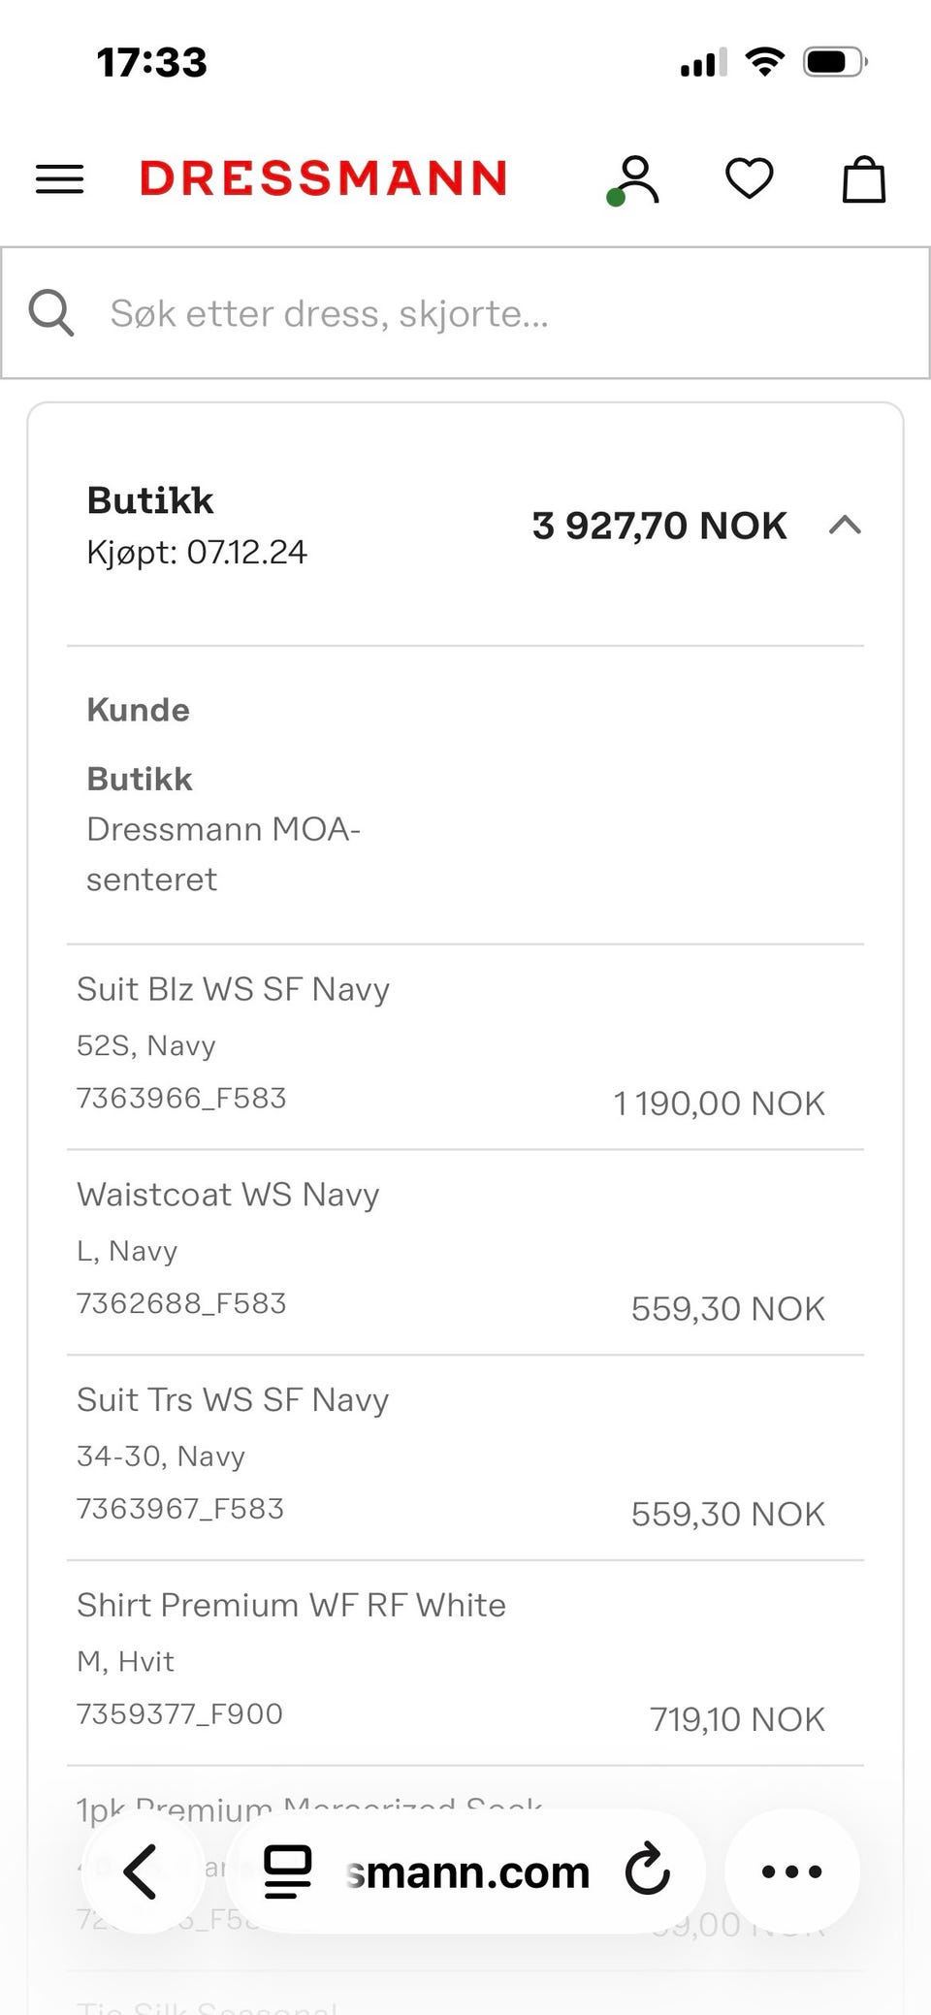Image resolution: width=931 pixels, height=2015 pixels.
Task: Go back with browser arrow
Action: [x=142, y=1871]
